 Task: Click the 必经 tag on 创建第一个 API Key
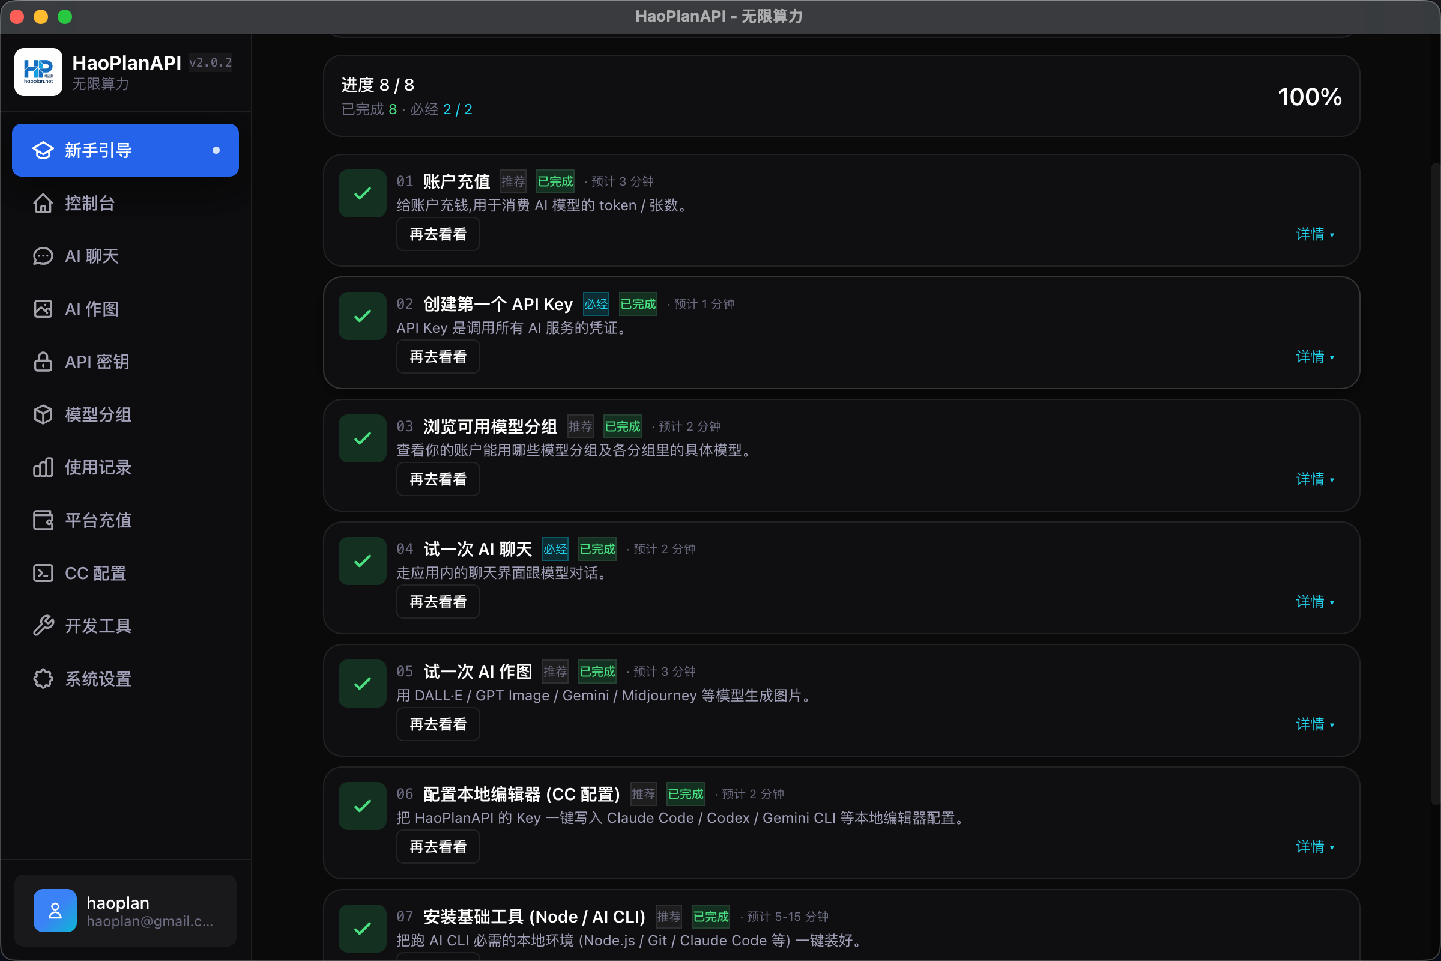596,304
